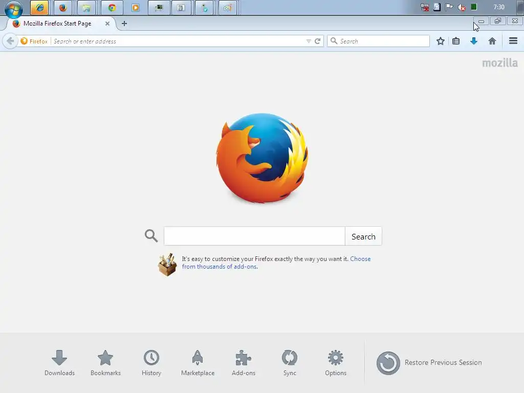Image resolution: width=524 pixels, height=393 pixels.
Task: Open Windows Explorer from taskbar
Action: tap(86, 7)
